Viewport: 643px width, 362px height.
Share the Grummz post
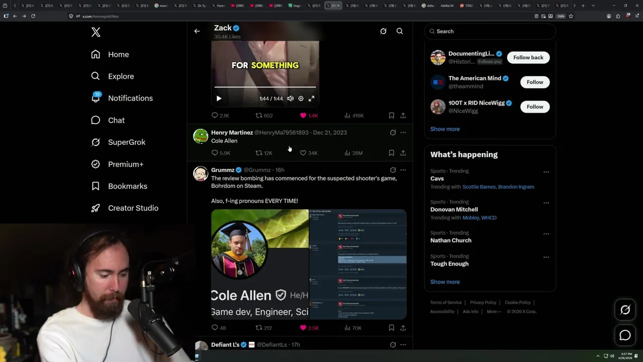click(x=403, y=328)
